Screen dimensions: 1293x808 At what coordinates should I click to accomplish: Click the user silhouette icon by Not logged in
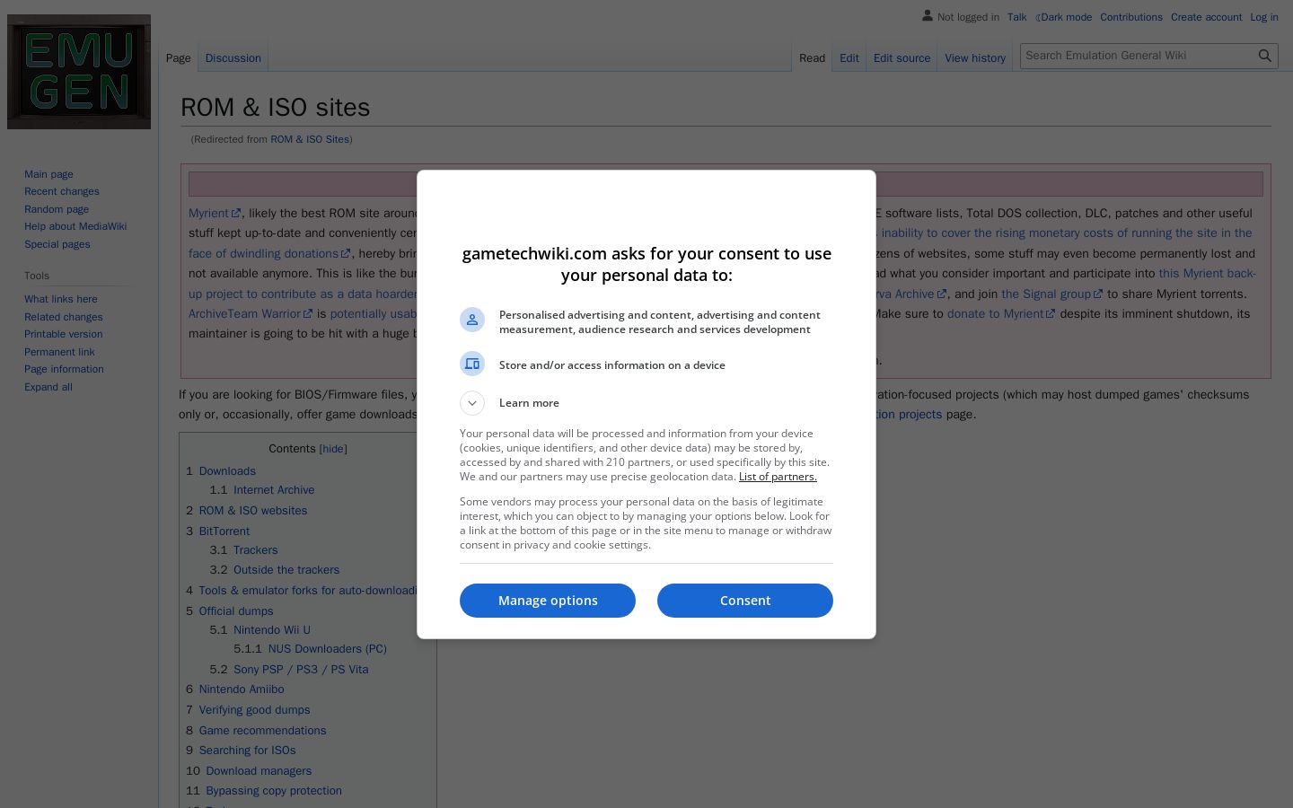928,16
